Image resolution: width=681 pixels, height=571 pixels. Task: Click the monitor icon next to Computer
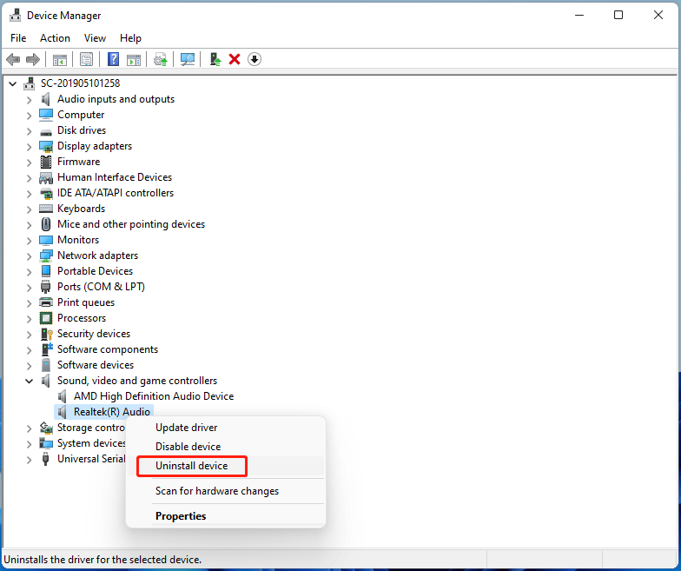coord(46,115)
